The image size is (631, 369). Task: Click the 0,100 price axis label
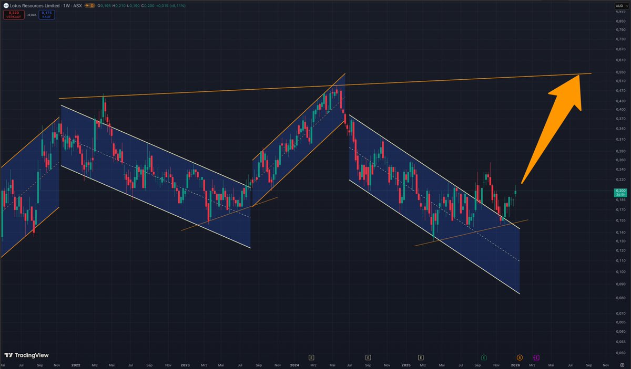(620, 271)
